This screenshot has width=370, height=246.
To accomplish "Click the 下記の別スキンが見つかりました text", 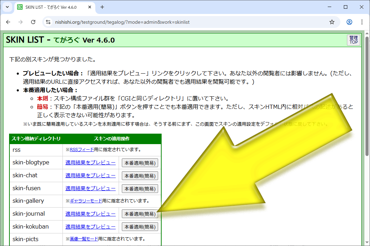I will [53, 59].
